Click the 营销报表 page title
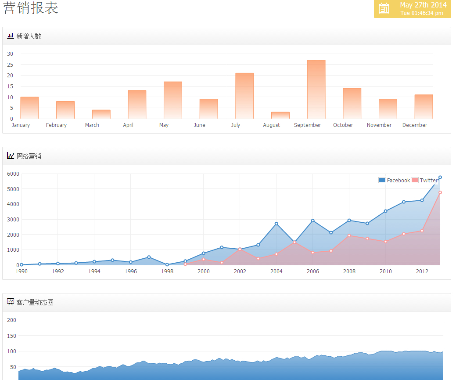 (x=31, y=8)
